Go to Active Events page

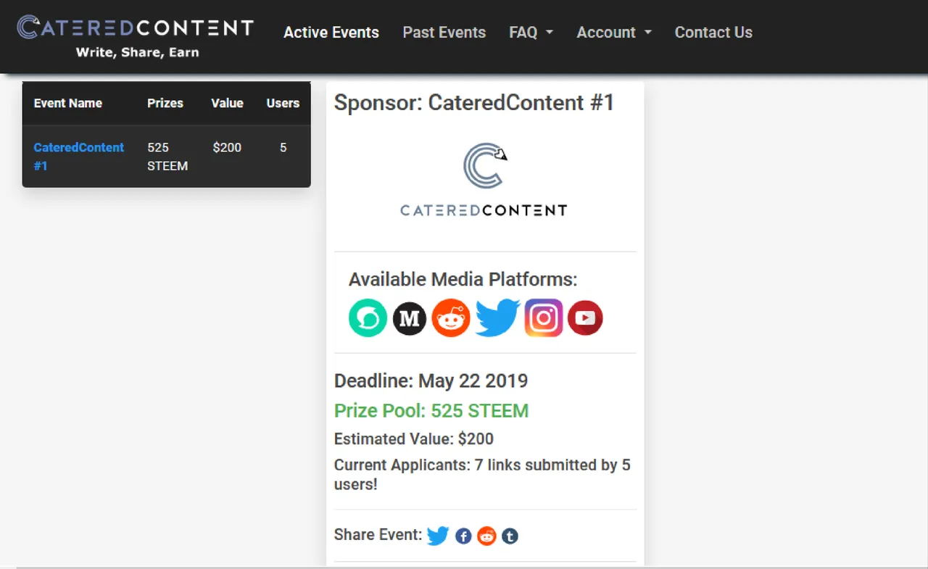pos(331,33)
